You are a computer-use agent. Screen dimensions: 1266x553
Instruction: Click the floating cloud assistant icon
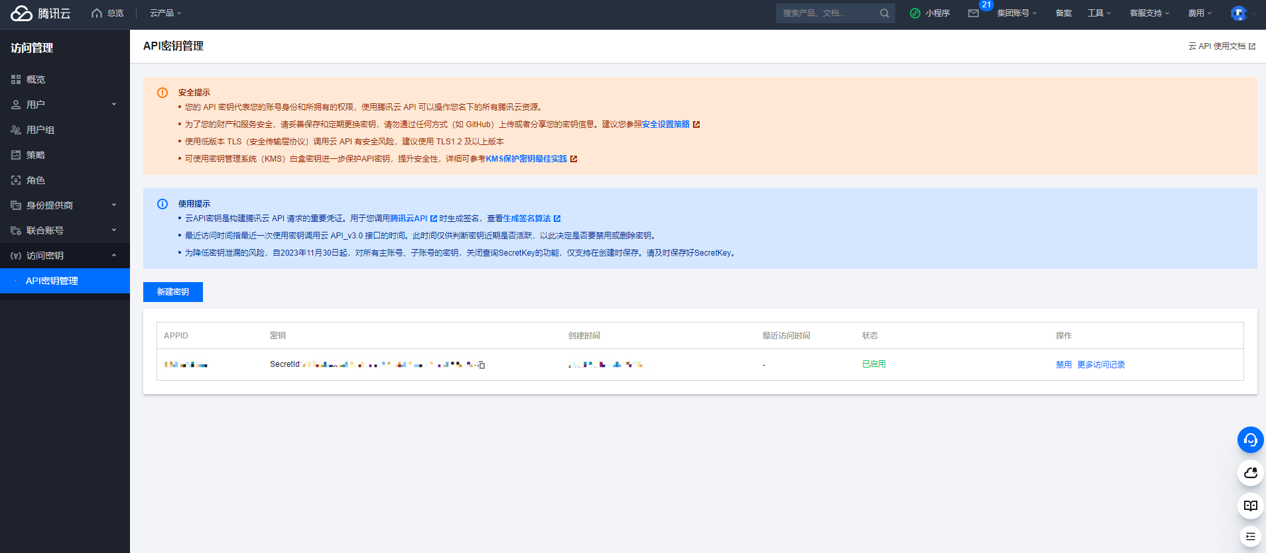coord(1250,473)
